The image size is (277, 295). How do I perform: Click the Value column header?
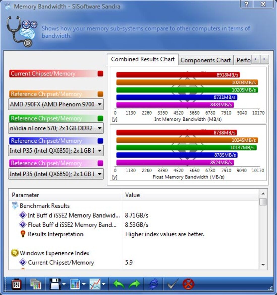(x=190, y=195)
